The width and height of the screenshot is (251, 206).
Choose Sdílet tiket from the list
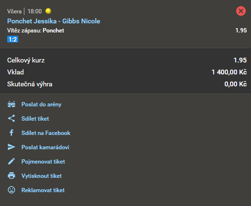[x=35, y=119]
